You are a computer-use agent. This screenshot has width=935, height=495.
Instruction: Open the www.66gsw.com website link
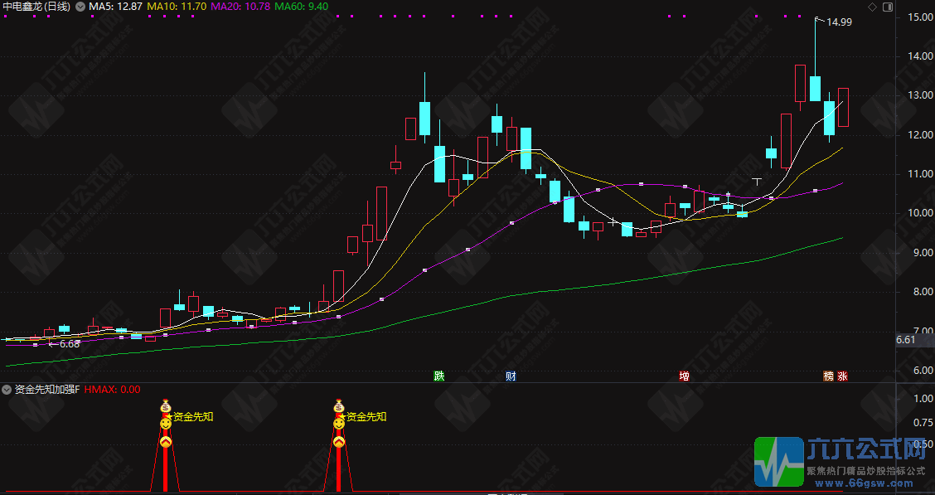(865, 483)
